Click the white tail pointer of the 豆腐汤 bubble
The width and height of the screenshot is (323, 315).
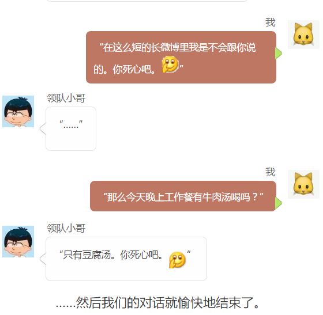[43, 259]
